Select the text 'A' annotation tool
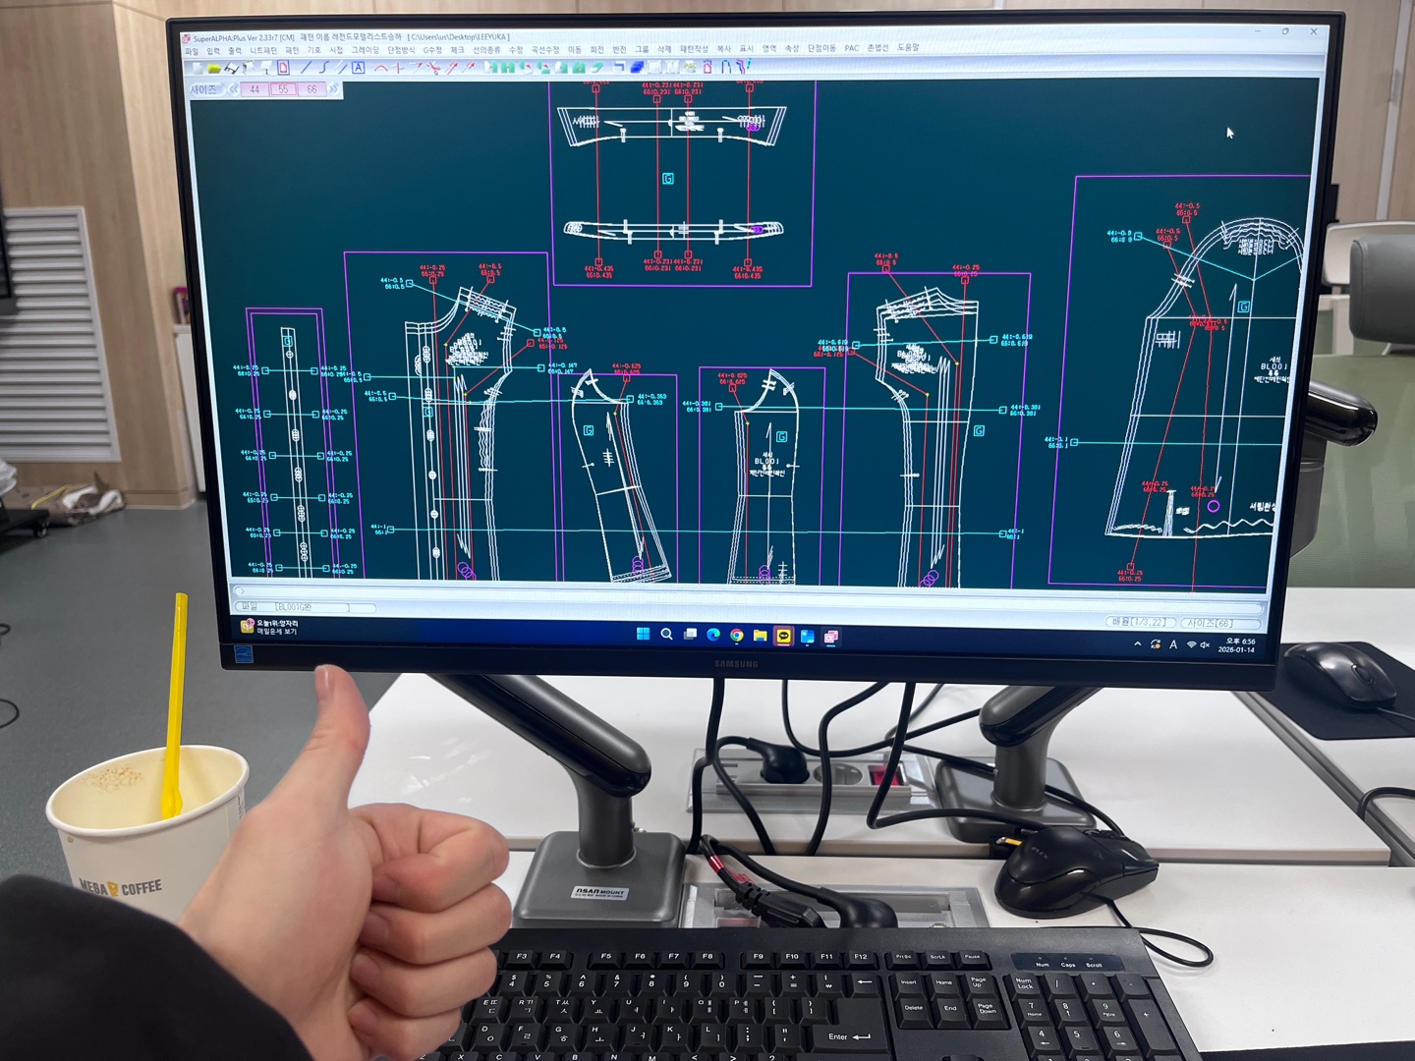1415x1061 pixels. pyautogui.click(x=359, y=68)
